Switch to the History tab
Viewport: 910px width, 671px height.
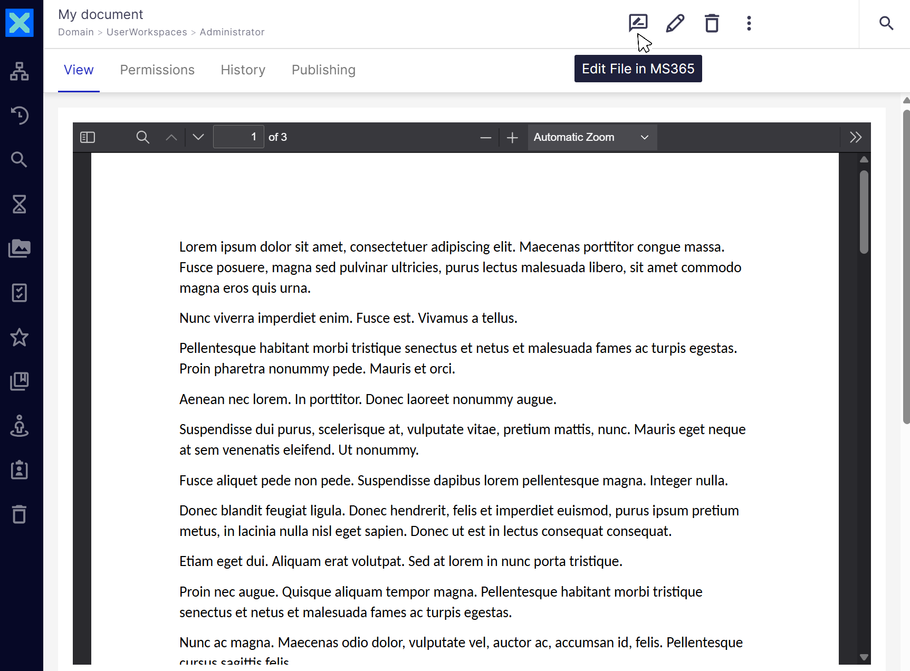coord(243,70)
